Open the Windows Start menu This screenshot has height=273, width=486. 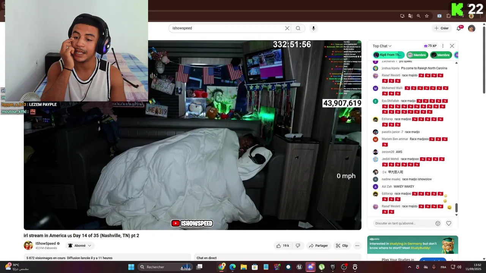[131, 267]
